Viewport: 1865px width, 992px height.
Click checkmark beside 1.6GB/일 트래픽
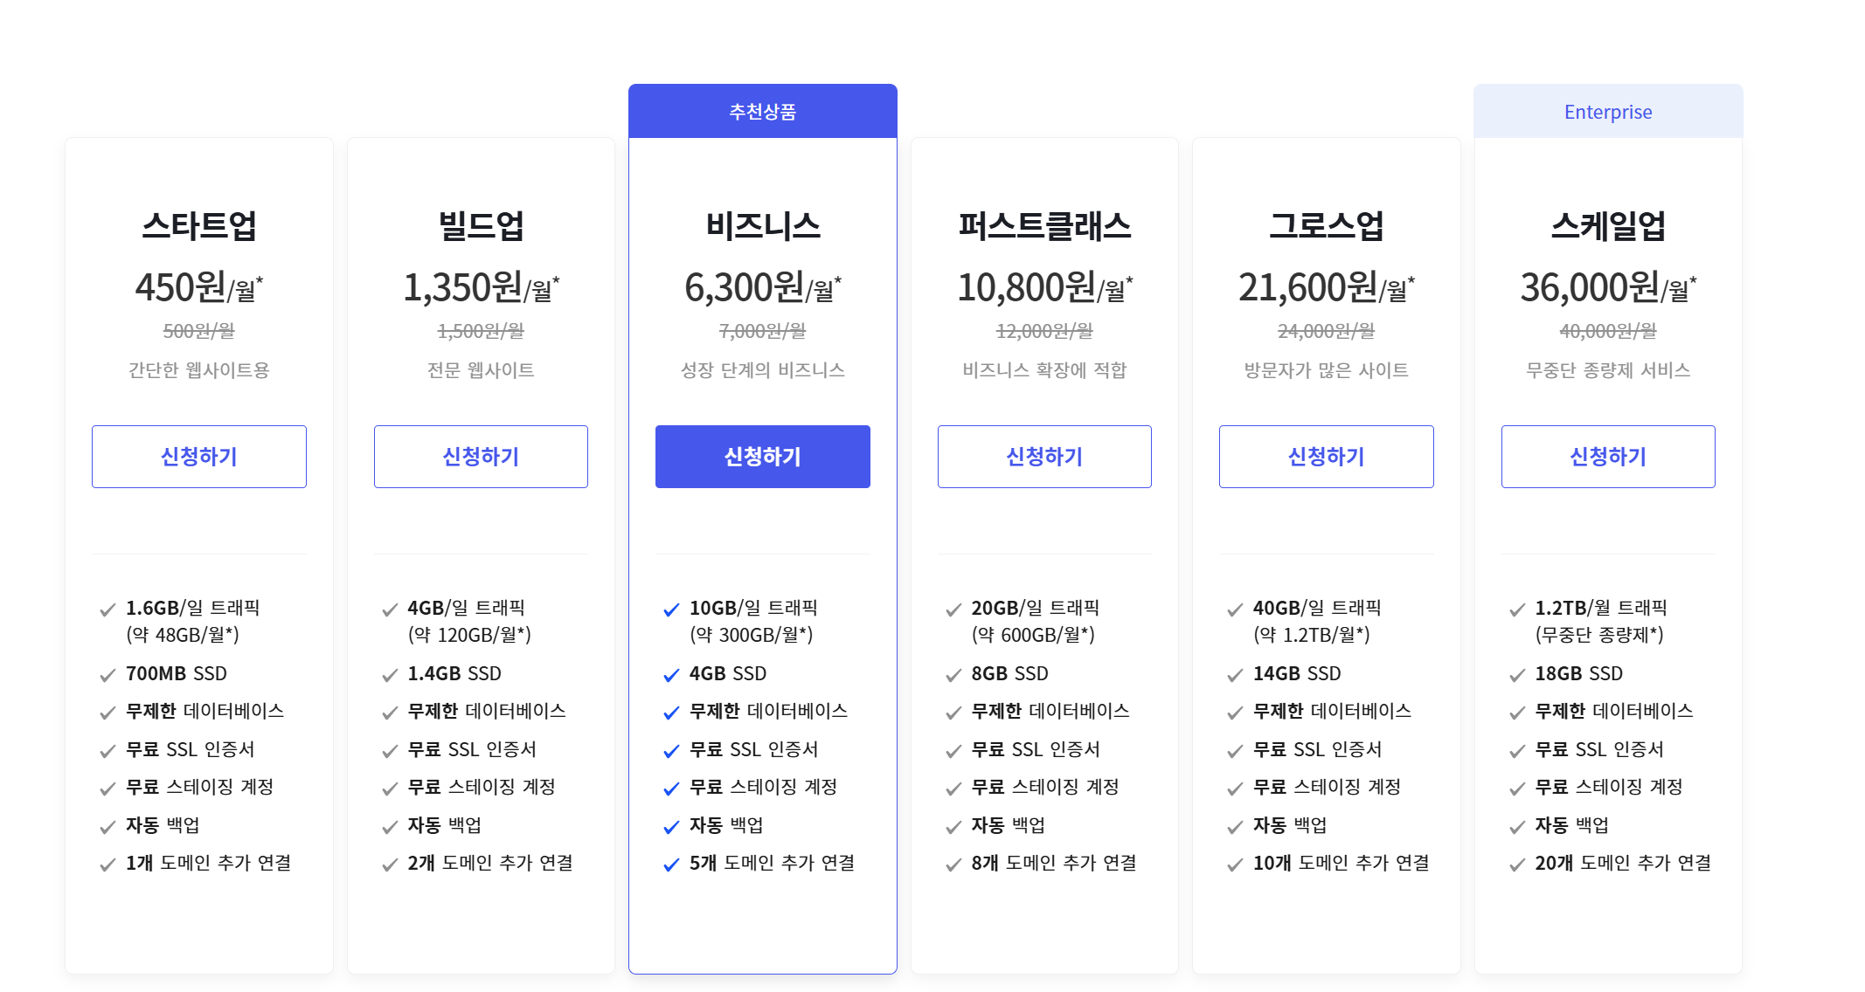click(107, 610)
